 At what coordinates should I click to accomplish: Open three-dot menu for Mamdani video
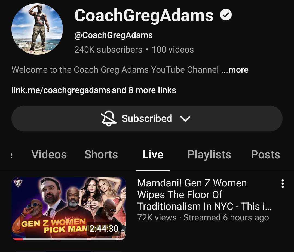(x=283, y=184)
